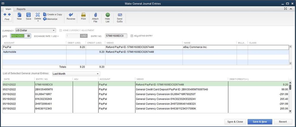Viewport: 296px width, 127px height.
Task: Click the Revert button
Action: point(283,122)
